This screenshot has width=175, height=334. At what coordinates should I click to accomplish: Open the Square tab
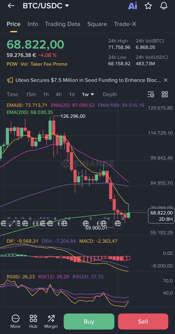click(x=97, y=24)
